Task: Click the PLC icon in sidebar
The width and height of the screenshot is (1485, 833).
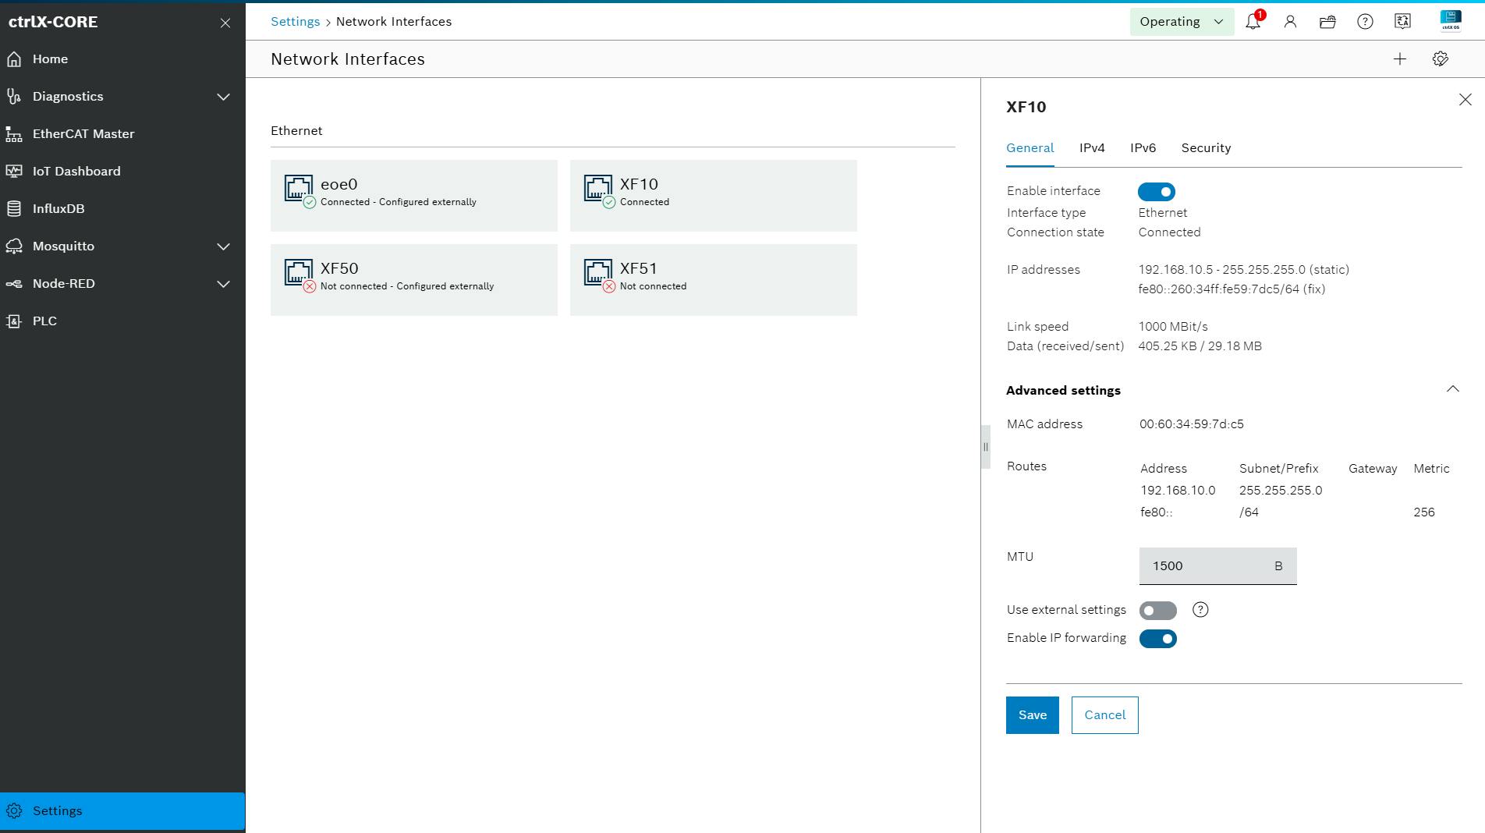Action: point(14,321)
